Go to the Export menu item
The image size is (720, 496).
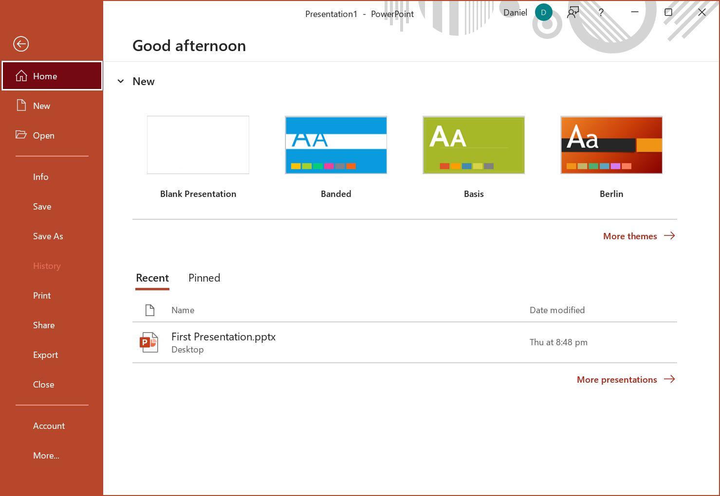(46, 355)
